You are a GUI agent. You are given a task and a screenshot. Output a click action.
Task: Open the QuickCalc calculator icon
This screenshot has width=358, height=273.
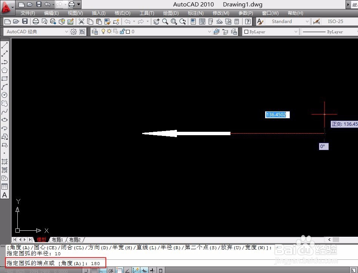pyautogui.click(x=237, y=22)
